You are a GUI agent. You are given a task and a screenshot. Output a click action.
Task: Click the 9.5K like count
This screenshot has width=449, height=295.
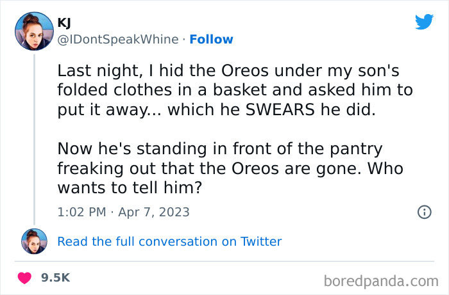pyautogui.click(x=55, y=278)
